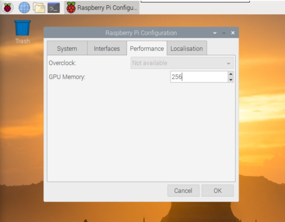
Task: Click the GPU Memory label
Action: 67,77
